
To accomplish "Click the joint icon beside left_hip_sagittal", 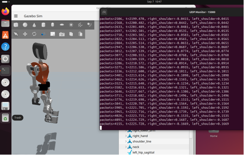I will [x=130, y=152].
